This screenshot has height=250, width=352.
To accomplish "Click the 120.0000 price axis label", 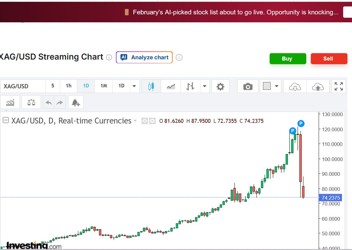I will tap(332, 129).
